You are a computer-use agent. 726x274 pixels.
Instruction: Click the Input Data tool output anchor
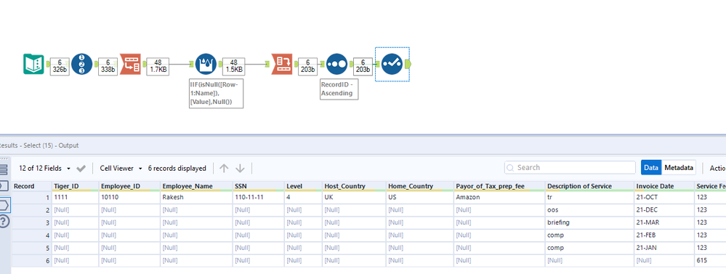pyautogui.click(x=48, y=64)
